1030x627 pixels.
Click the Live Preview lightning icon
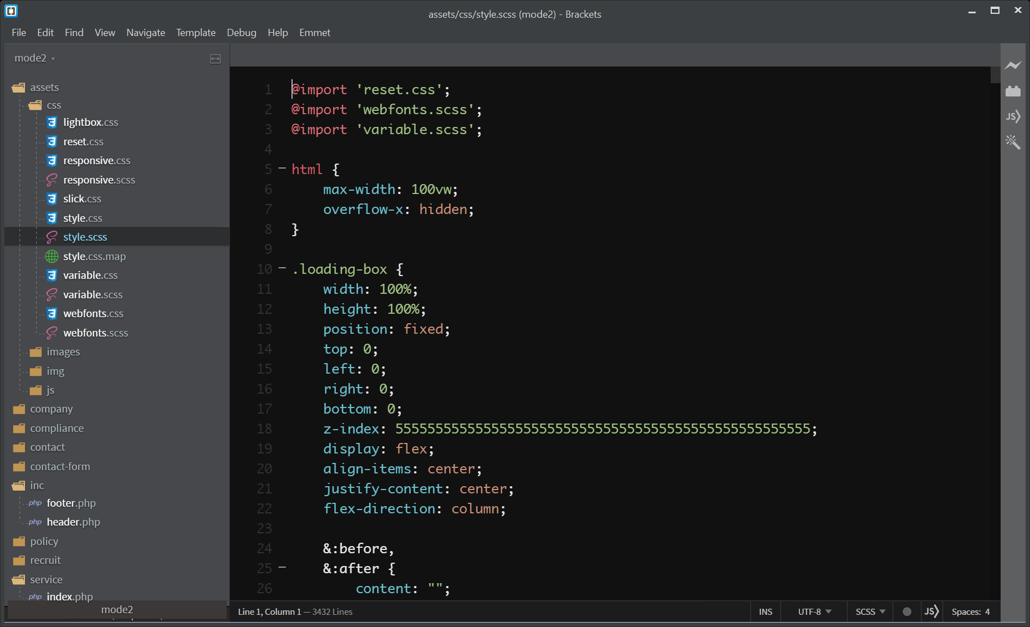pyautogui.click(x=1013, y=65)
